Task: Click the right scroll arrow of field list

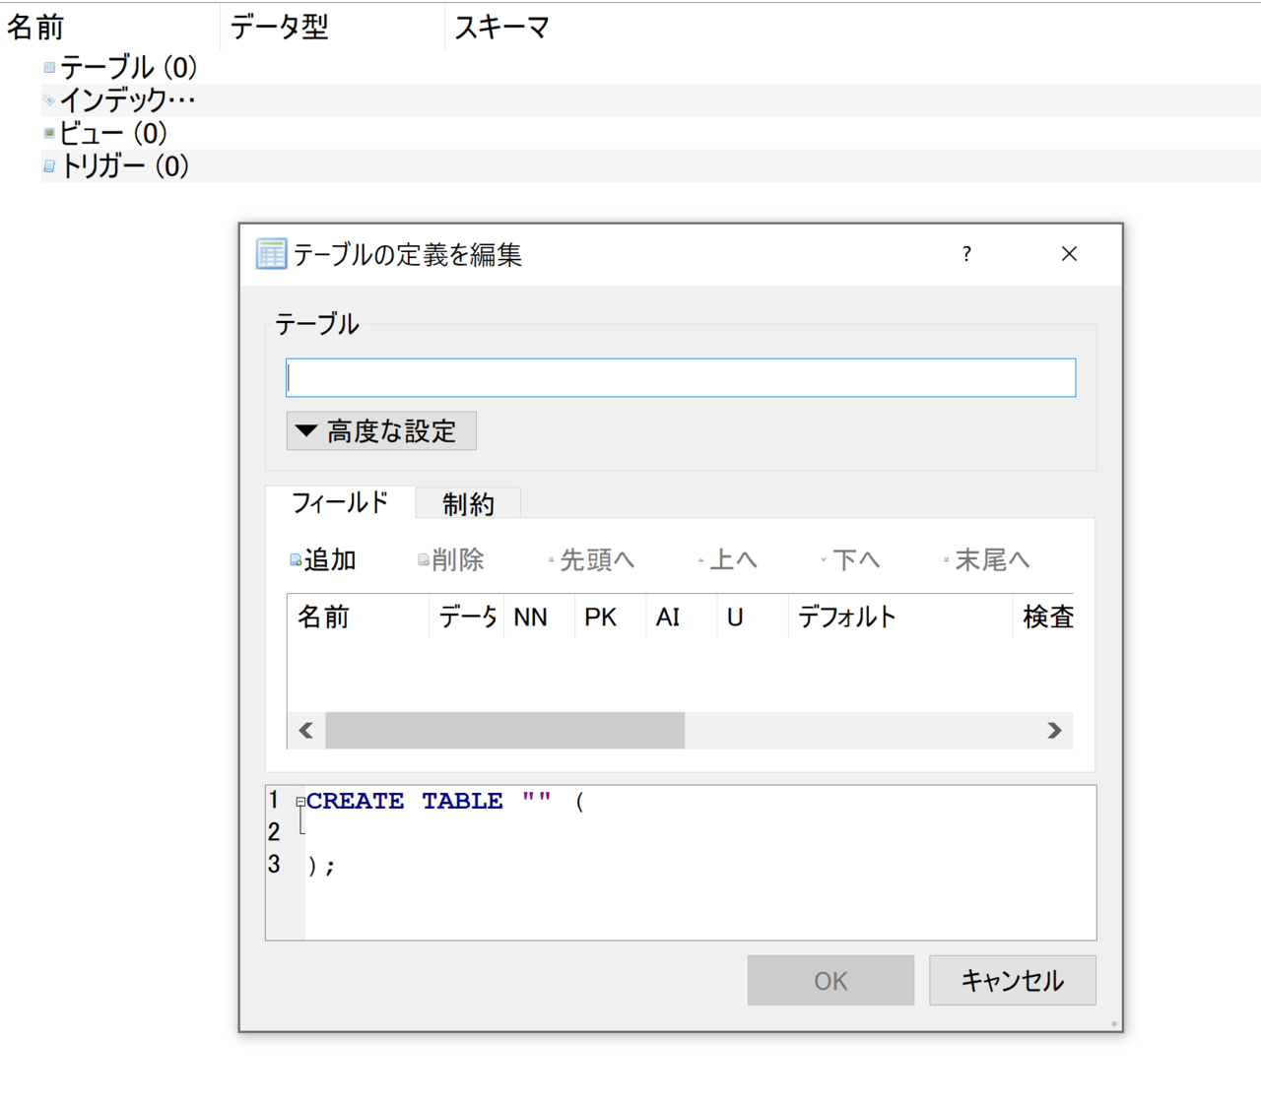Action: click(1054, 731)
